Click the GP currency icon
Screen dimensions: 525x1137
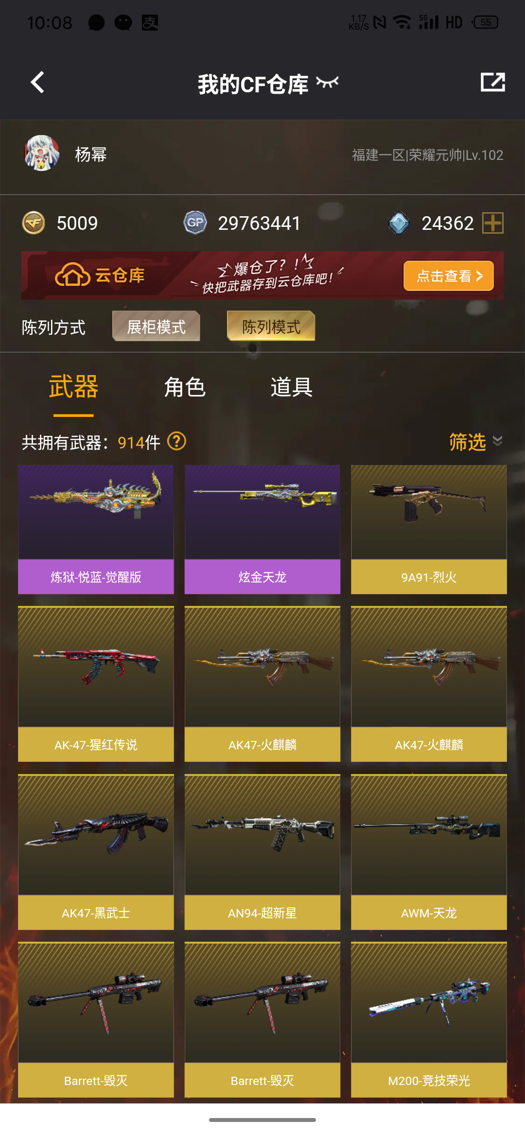(195, 223)
